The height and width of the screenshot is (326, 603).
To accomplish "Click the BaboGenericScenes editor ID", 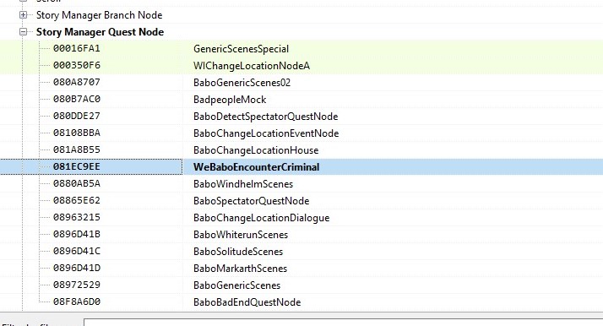I will point(236,285).
